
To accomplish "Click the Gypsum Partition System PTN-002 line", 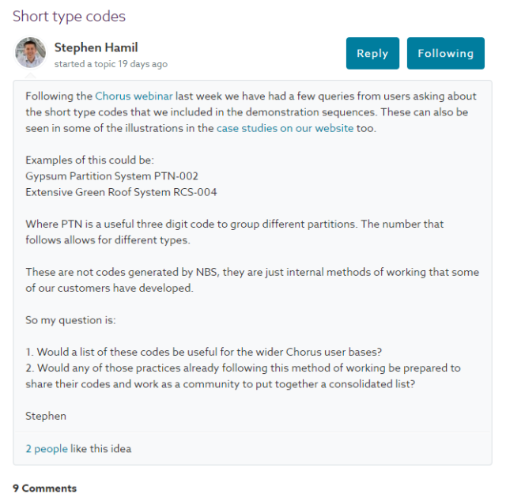I will click(x=111, y=176).
